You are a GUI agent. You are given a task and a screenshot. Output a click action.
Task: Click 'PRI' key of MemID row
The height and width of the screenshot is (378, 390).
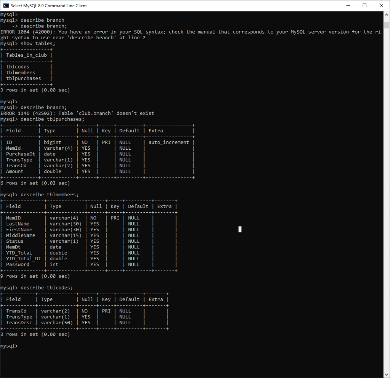pyautogui.click(x=115, y=218)
